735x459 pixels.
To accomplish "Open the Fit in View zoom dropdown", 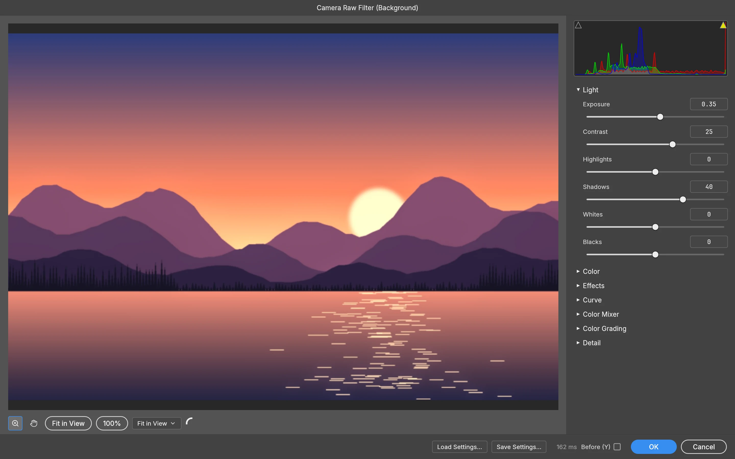I will click(x=156, y=423).
